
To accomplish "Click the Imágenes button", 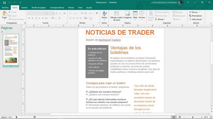I will coord(127,15).
